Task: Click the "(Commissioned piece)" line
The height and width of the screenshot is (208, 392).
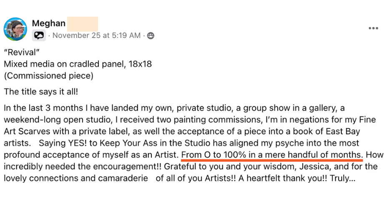Action: [48, 76]
